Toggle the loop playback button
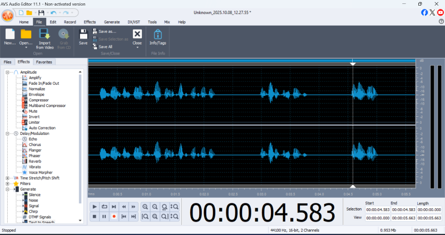This screenshot has height=235, width=445. [x=104, y=207]
